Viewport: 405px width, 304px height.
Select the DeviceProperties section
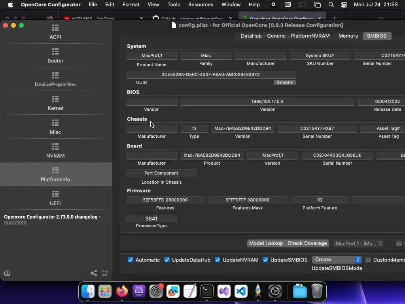[x=55, y=79]
